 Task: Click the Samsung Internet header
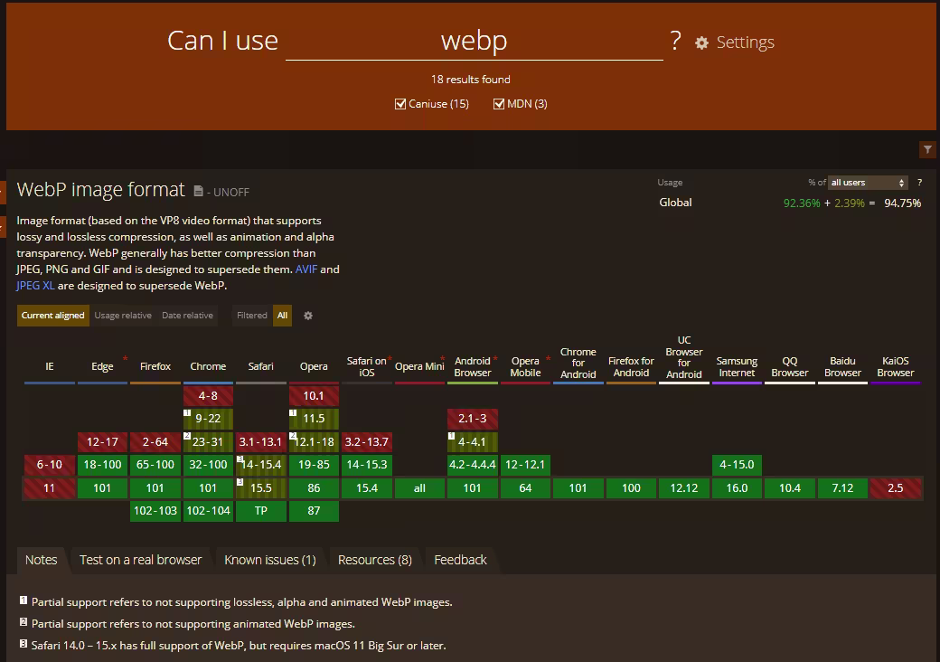point(737,366)
